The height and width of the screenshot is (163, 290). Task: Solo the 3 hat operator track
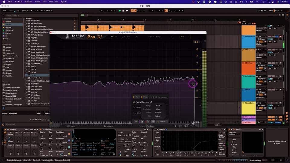coord(277,37)
